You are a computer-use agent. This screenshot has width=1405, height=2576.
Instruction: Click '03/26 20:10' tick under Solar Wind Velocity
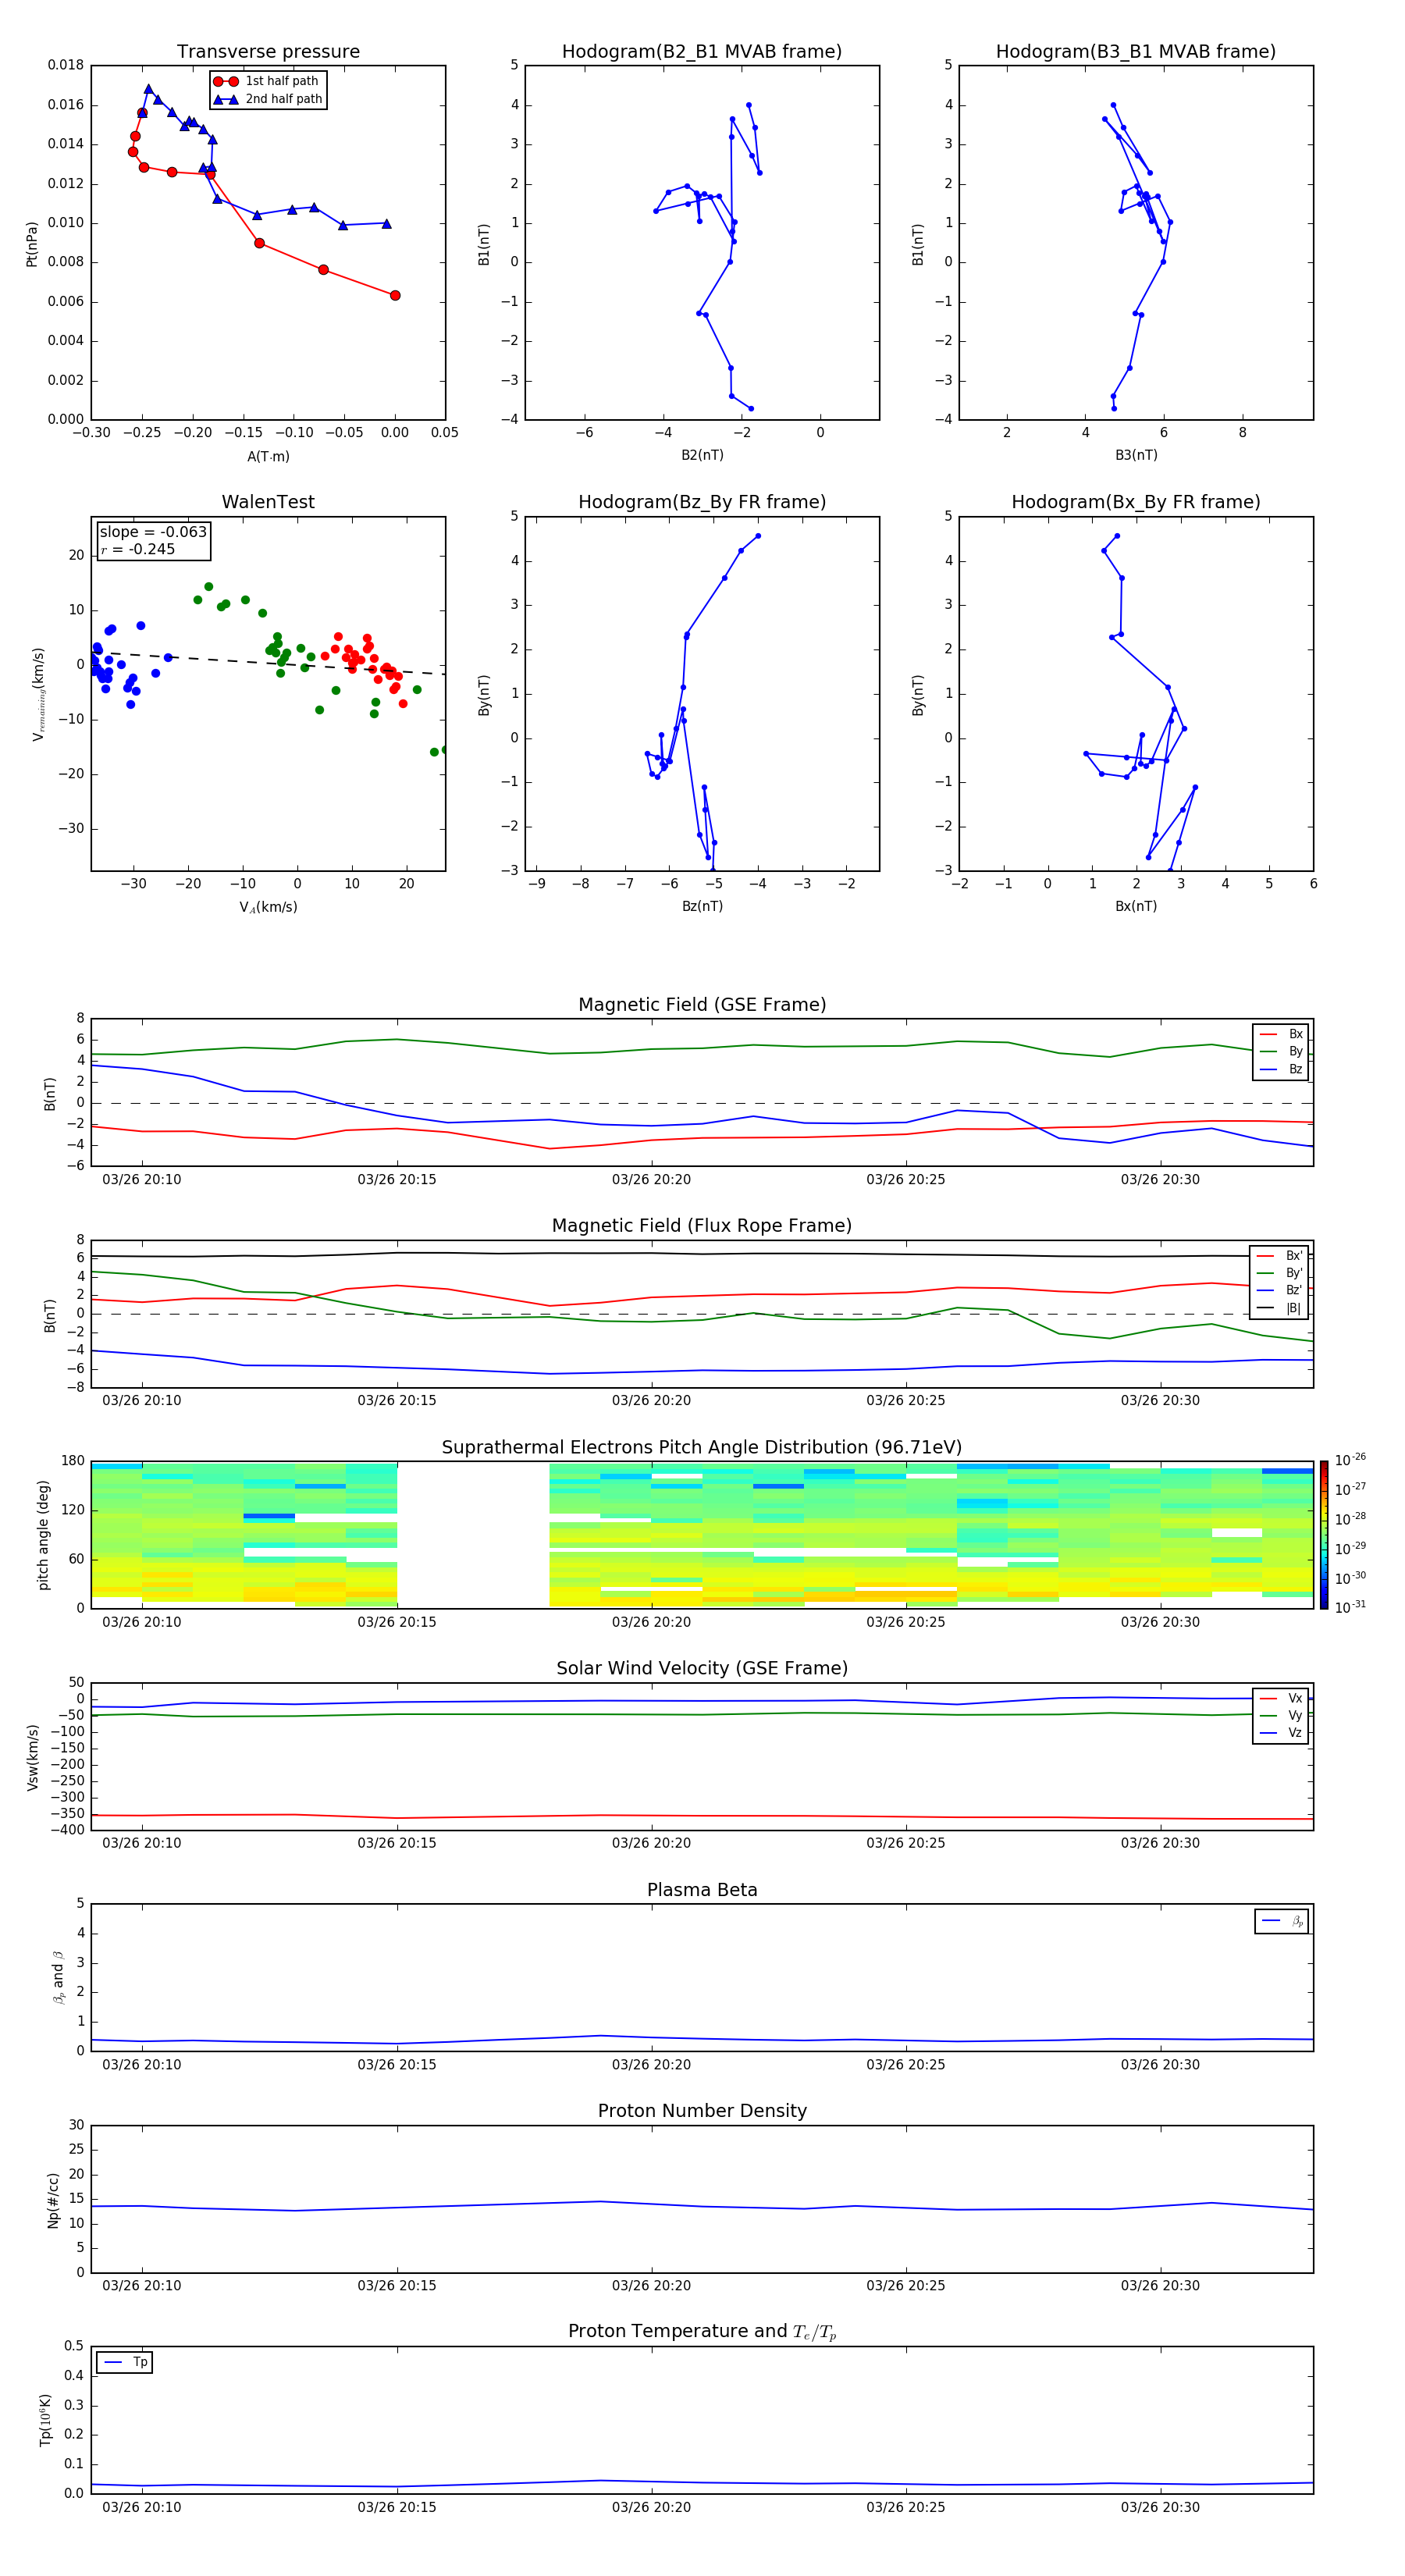142,1844
